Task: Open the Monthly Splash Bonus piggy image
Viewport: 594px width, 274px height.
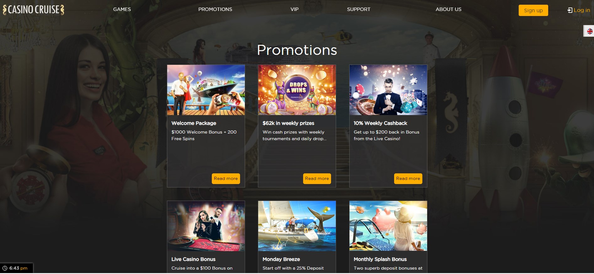Action: pyautogui.click(x=388, y=226)
